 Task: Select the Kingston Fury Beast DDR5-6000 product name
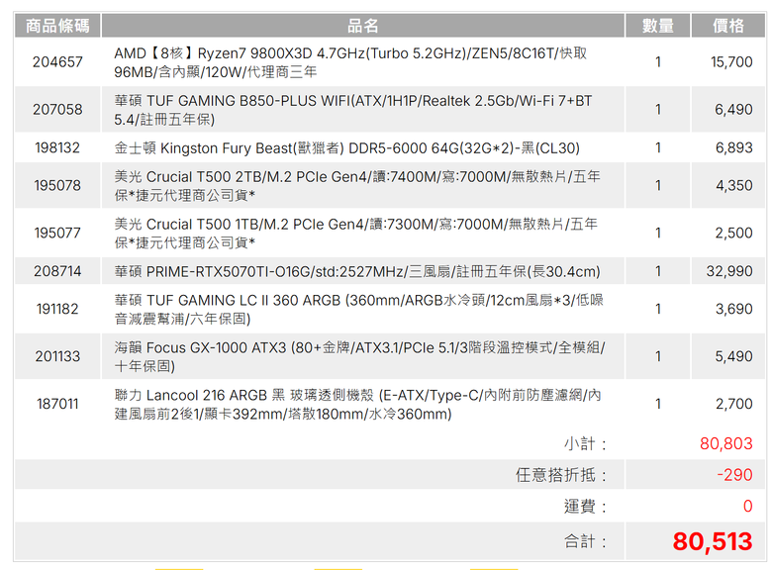click(x=346, y=148)
